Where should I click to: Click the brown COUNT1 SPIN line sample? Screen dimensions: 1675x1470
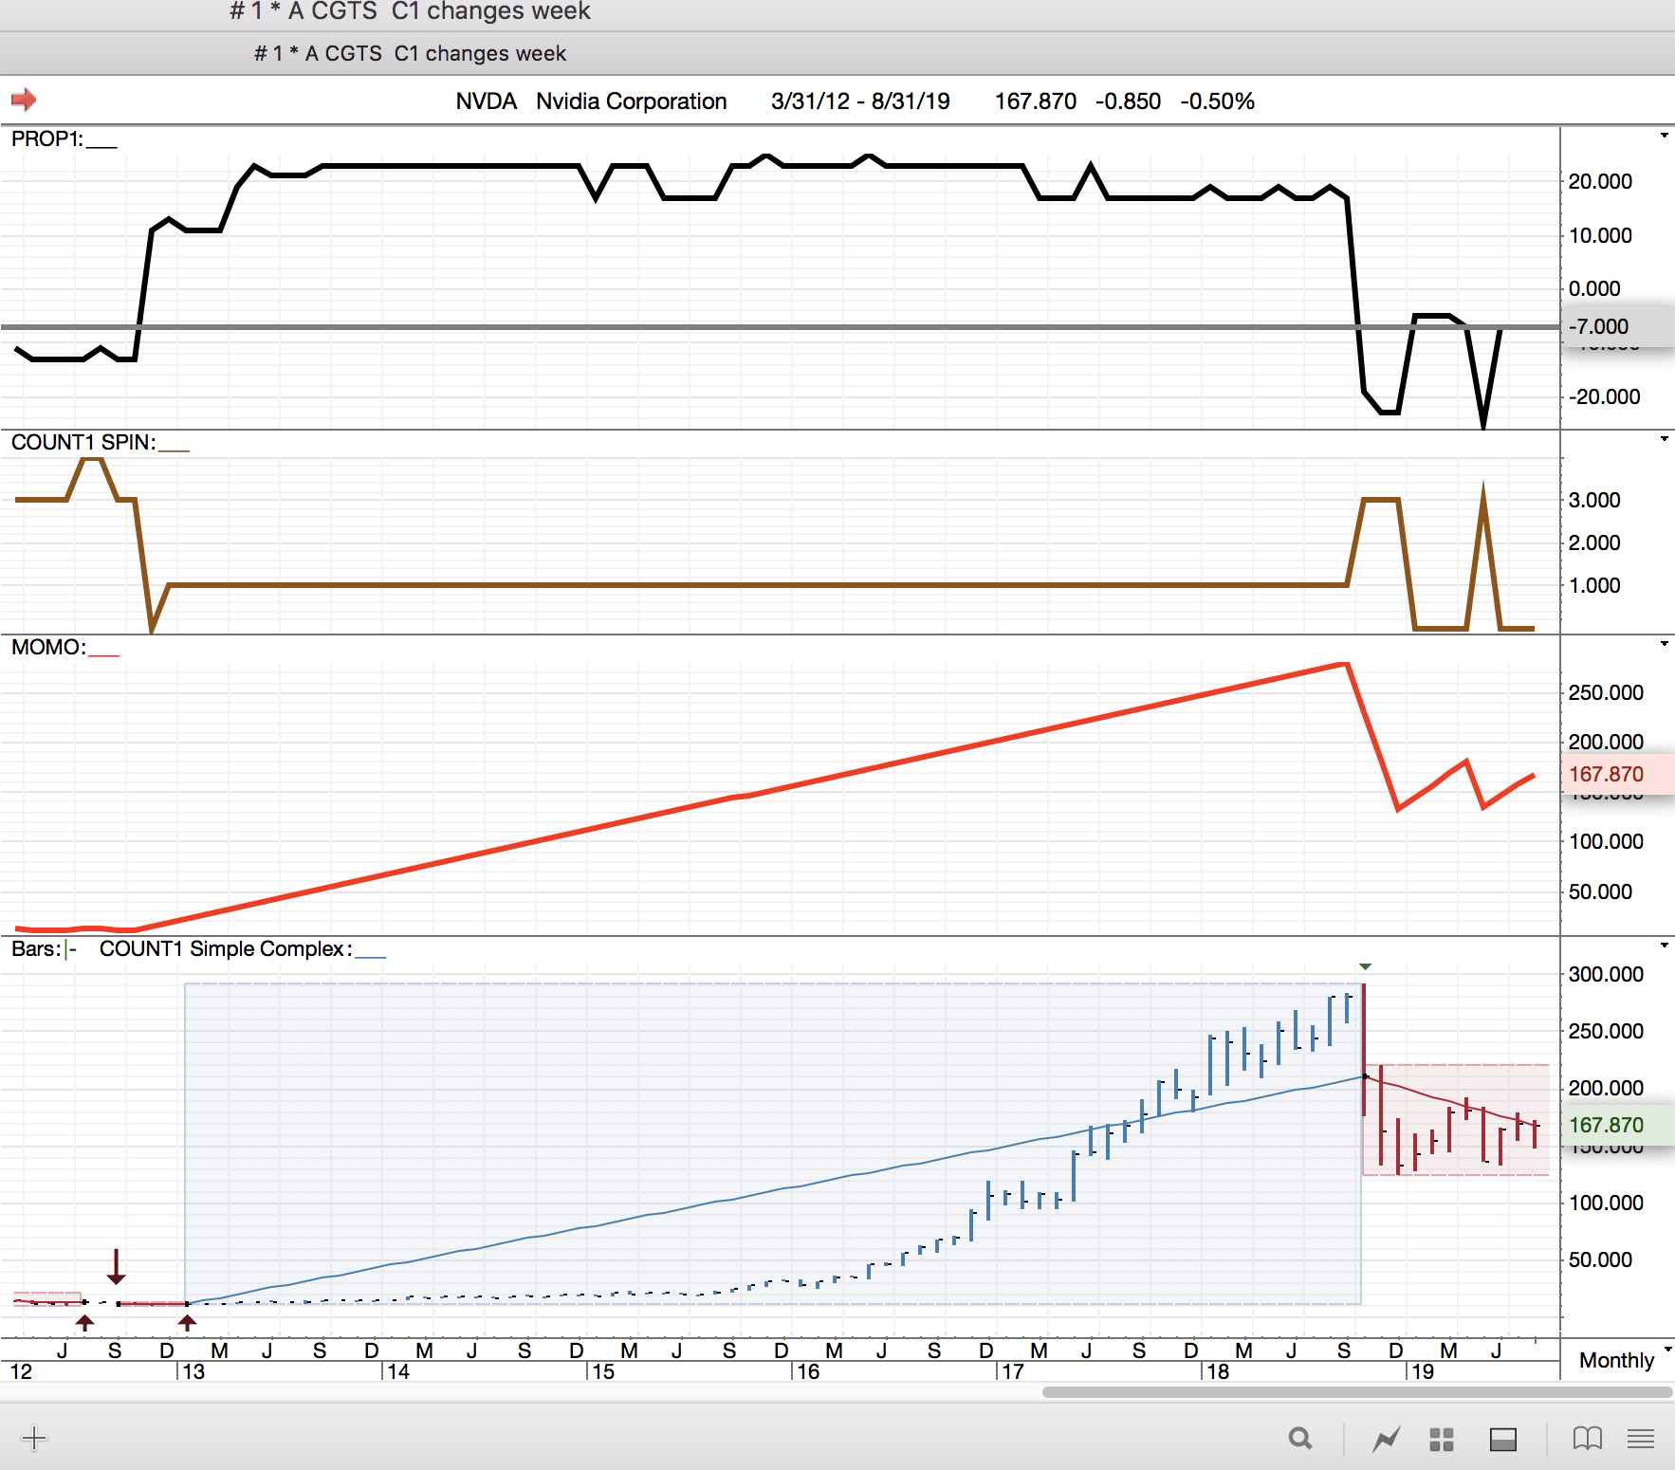coord(174,450)
